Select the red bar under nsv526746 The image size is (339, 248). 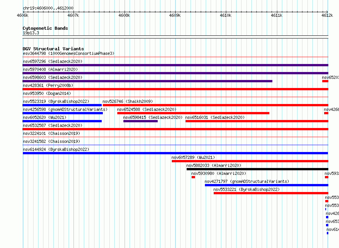pos(216,105)
